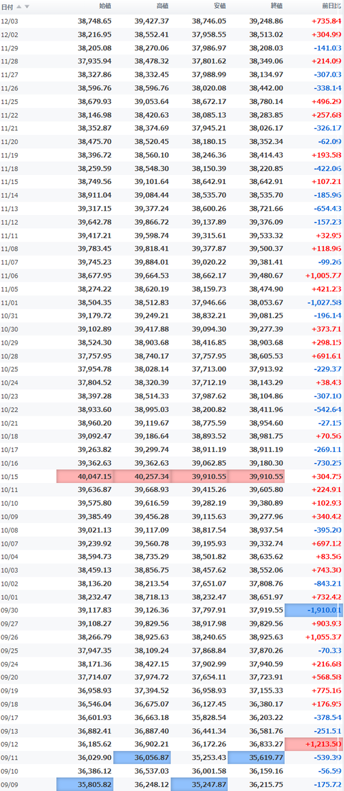This screenshot has width=344, height=791.
Task: Select high value 39,101.64 on 11/15
Action: [151, 182]
